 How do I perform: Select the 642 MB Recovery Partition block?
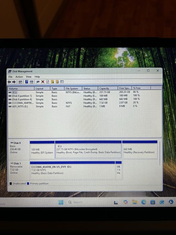coord(140,149)
